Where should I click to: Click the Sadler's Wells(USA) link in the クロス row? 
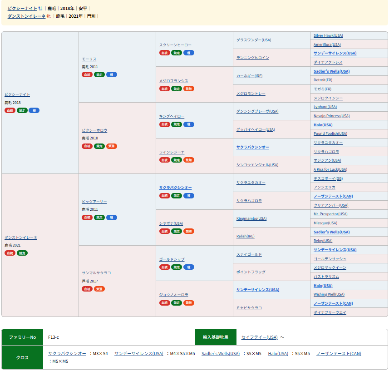[x=221, y=353]
